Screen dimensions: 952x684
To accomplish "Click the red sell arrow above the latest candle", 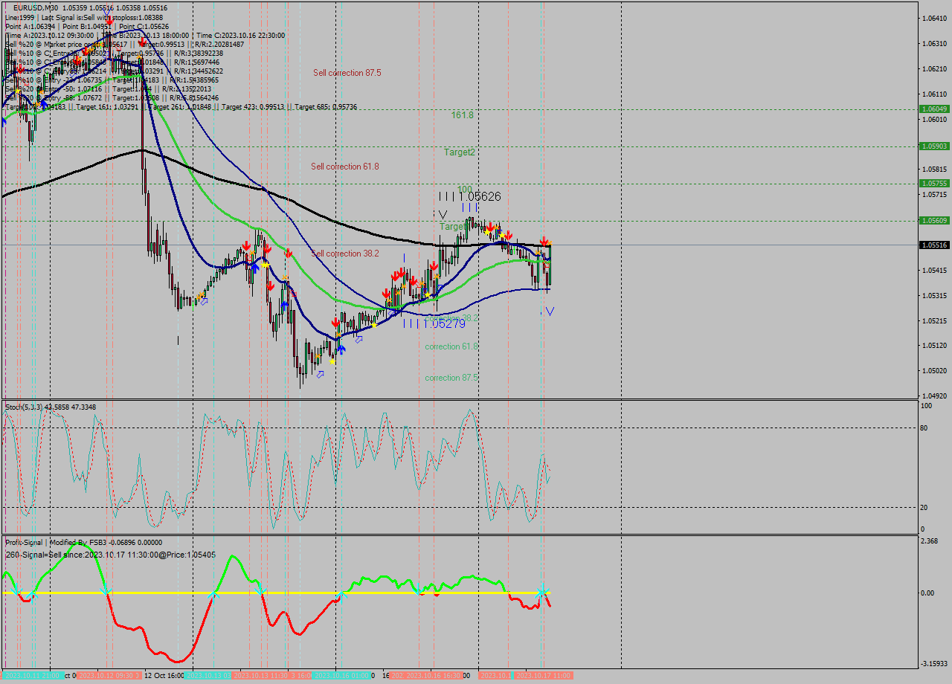I will point(544,242).
